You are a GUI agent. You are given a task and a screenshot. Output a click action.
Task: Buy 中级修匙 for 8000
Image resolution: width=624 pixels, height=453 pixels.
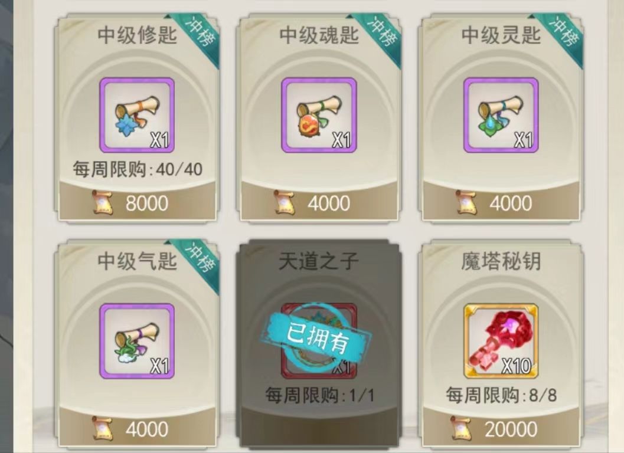(x=138, y=202)
